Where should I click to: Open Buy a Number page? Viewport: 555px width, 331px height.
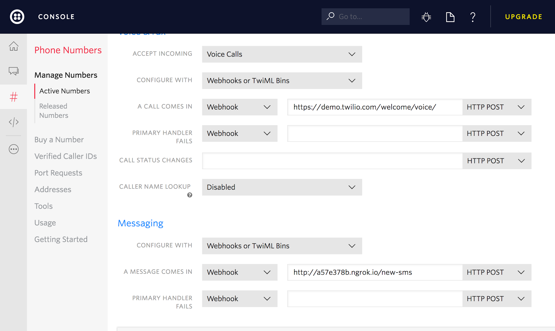point(59,140)
